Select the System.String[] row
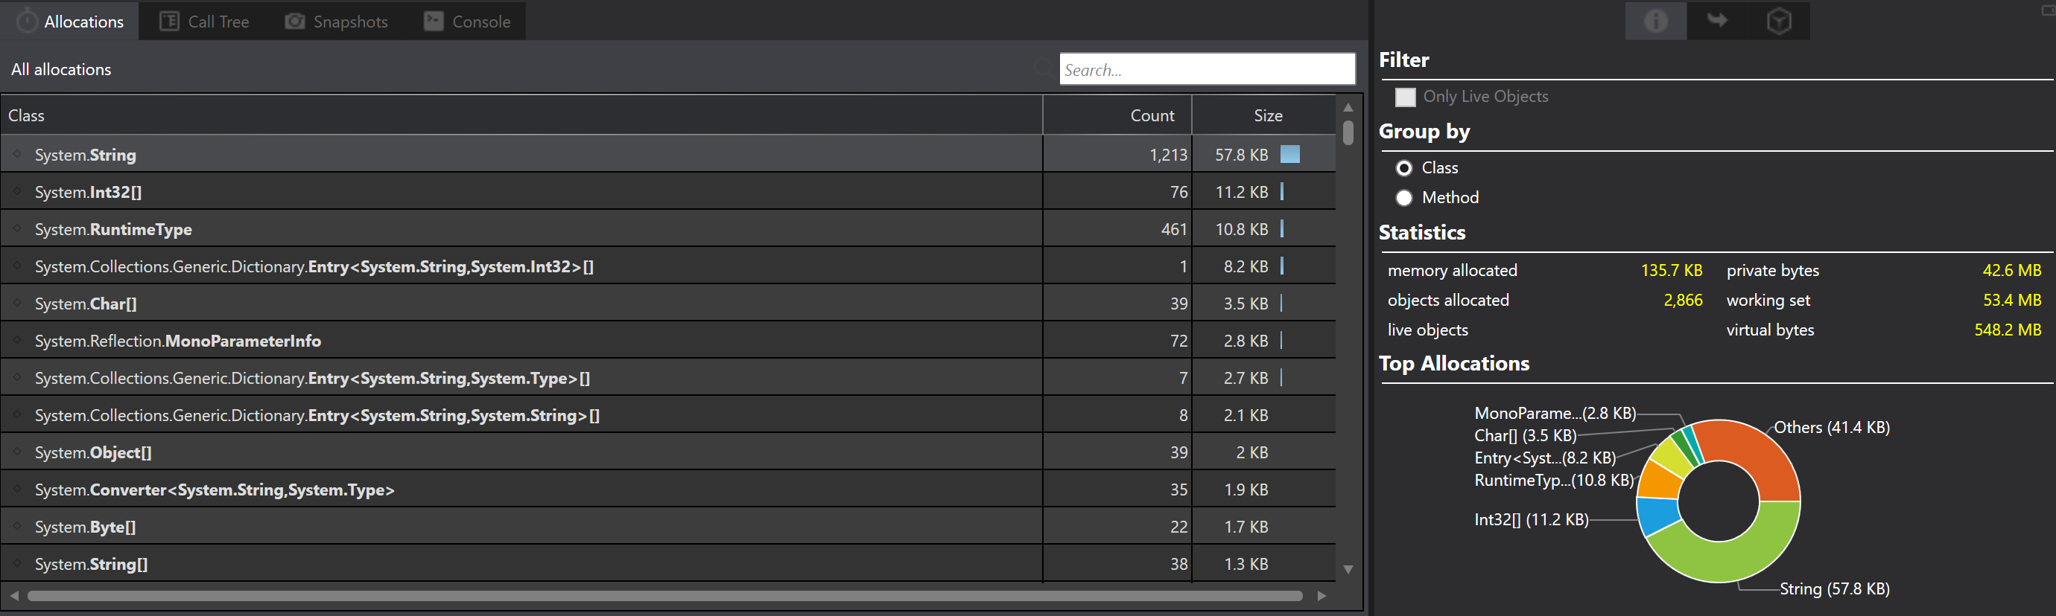This screenshot has height=616, width=2056. pos(668,563)
